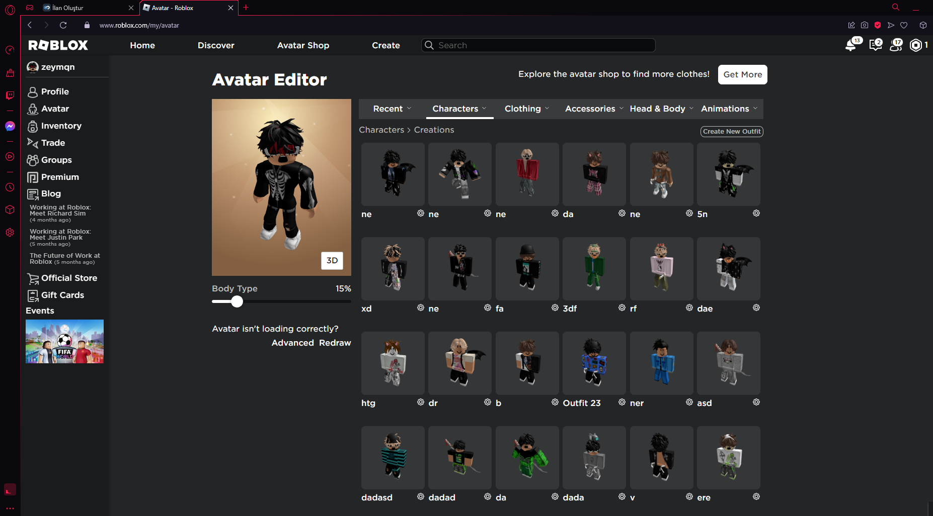
Task: Open the notifications bell icon
Action: (851, 45)
